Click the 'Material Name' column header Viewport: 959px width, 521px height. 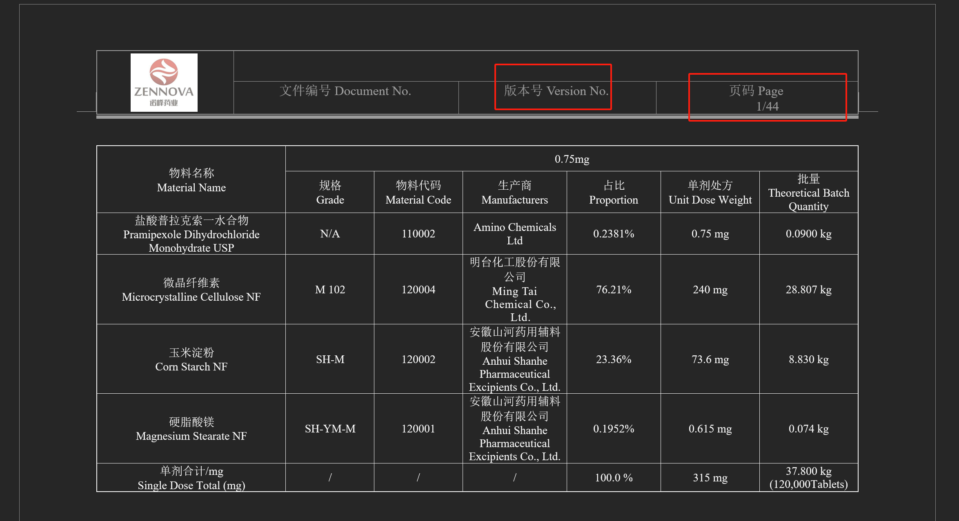tap(191, 180)
